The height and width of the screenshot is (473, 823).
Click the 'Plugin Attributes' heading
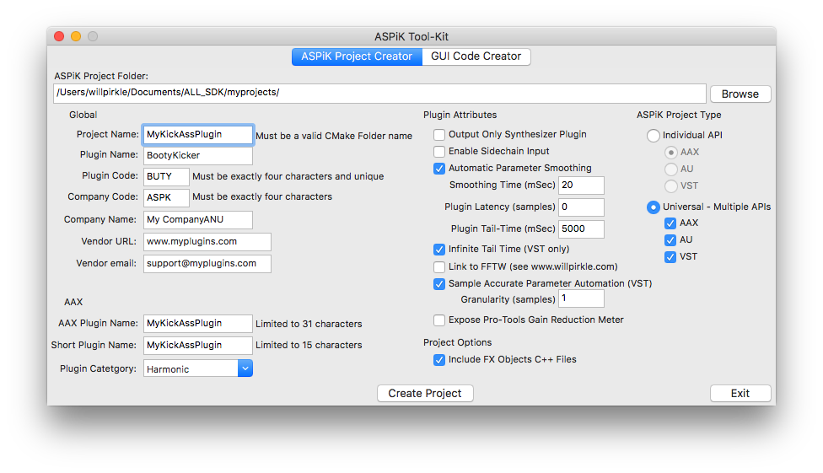pyautogui.click(x=460, y=115)
